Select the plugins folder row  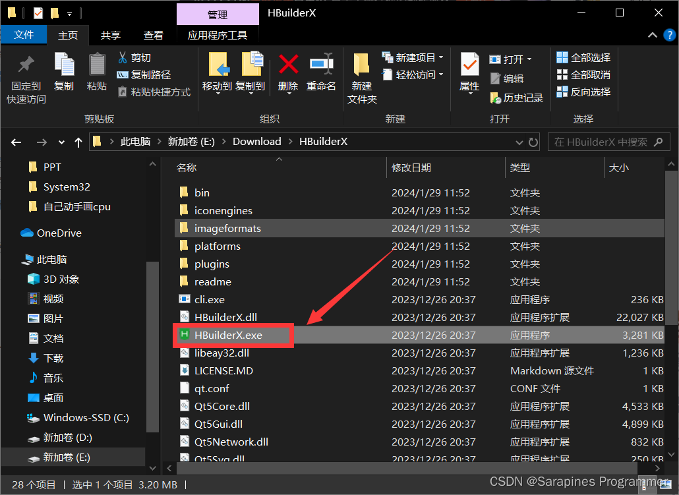click(x=419, y=264)
